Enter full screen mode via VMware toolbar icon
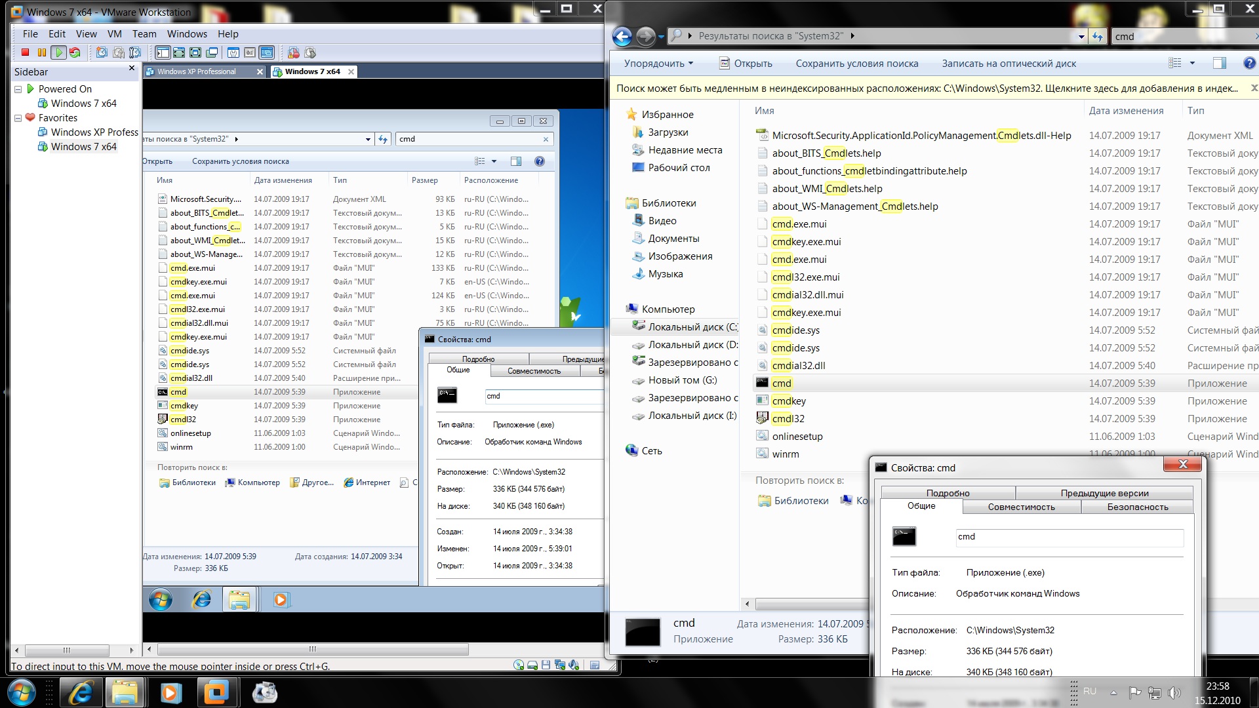 pyautogui.click(x=195, y=52)
